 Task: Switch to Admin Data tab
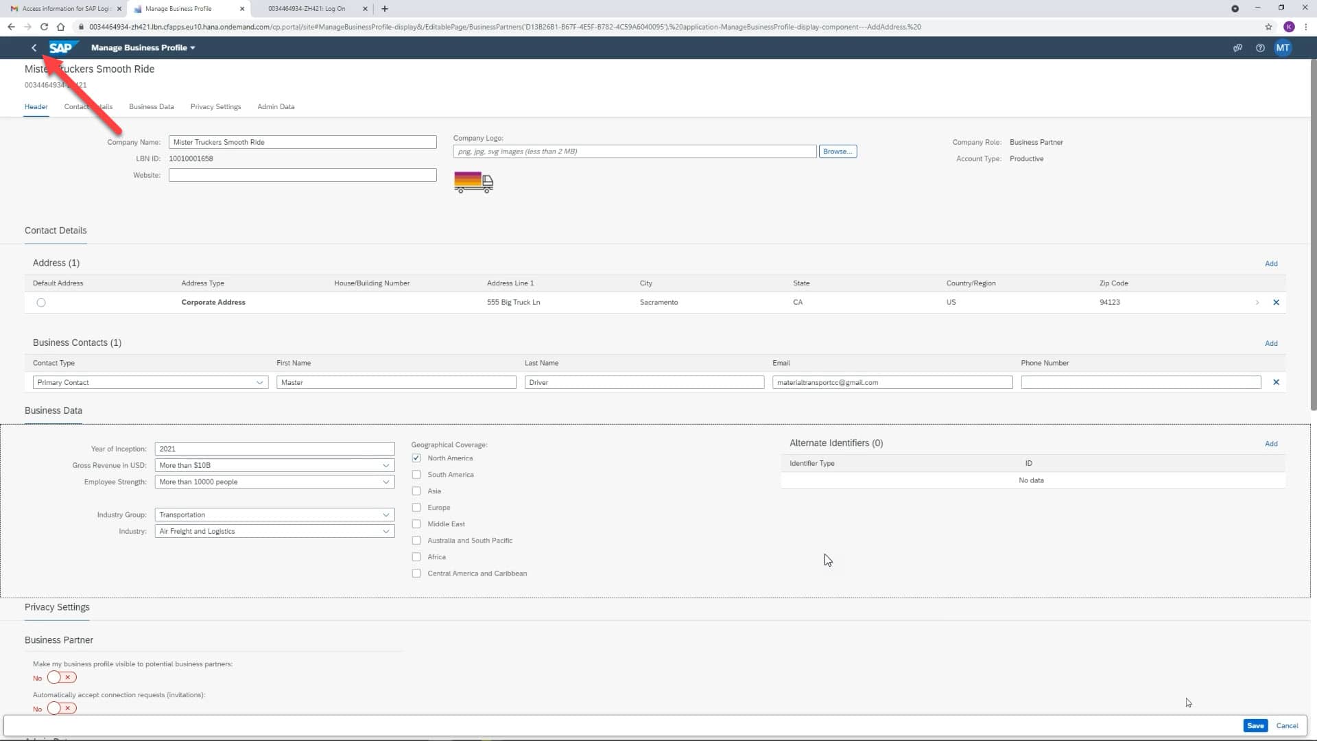click(x=276, y=107)
